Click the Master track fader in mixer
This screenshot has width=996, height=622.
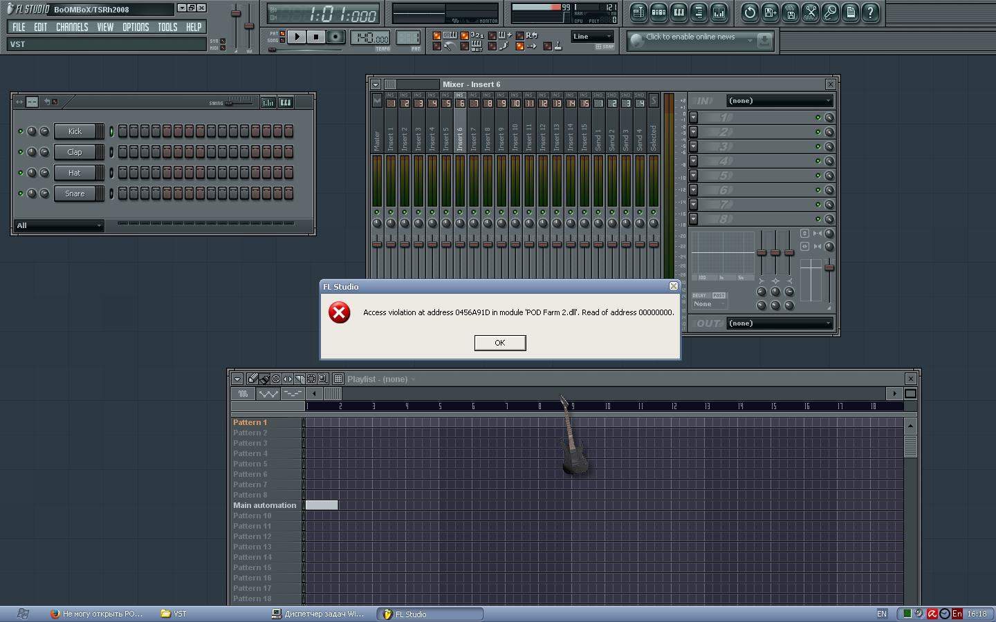(377, 243)
